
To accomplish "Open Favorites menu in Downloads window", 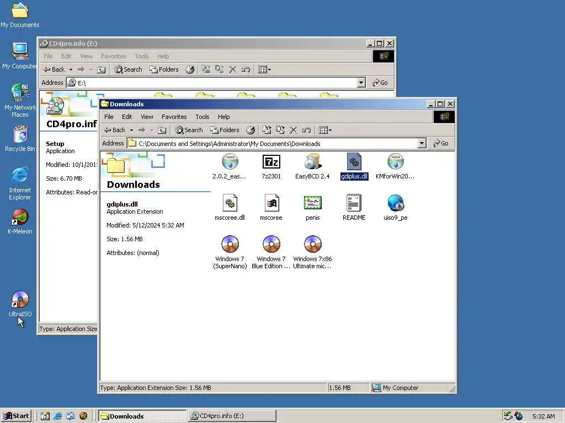I will click(174, 117).
